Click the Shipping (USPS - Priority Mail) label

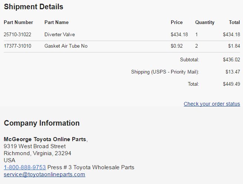[165, 72]
